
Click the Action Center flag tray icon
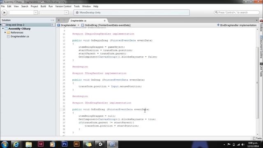pos(229,144)
